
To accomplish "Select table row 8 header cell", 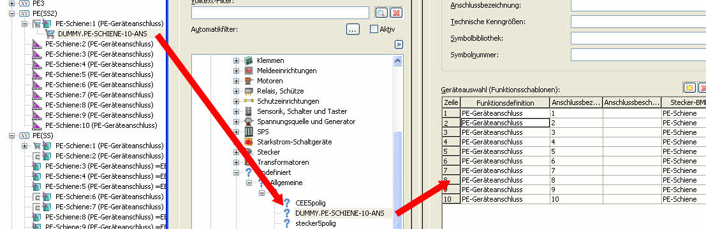I will pos(451,179).
